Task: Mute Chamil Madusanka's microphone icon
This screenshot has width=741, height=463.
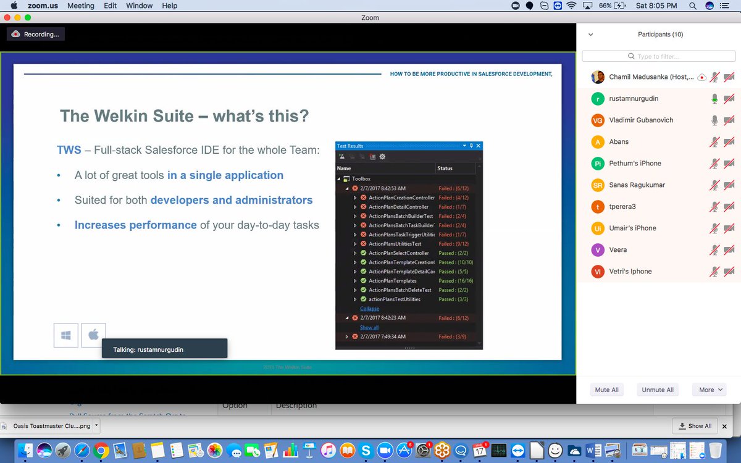Action: 714,77
